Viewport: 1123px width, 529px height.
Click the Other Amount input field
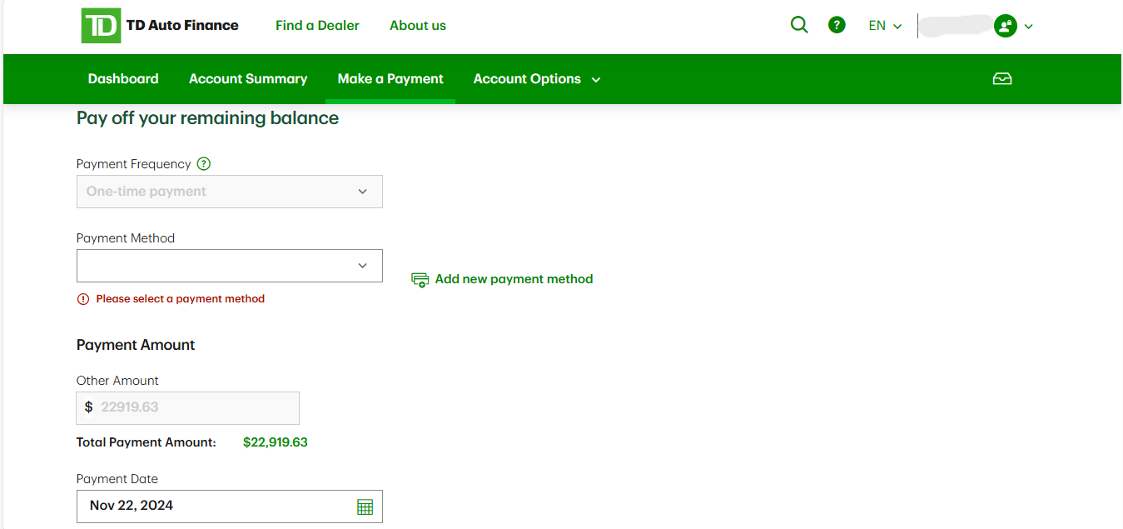(x=188, y=408)
